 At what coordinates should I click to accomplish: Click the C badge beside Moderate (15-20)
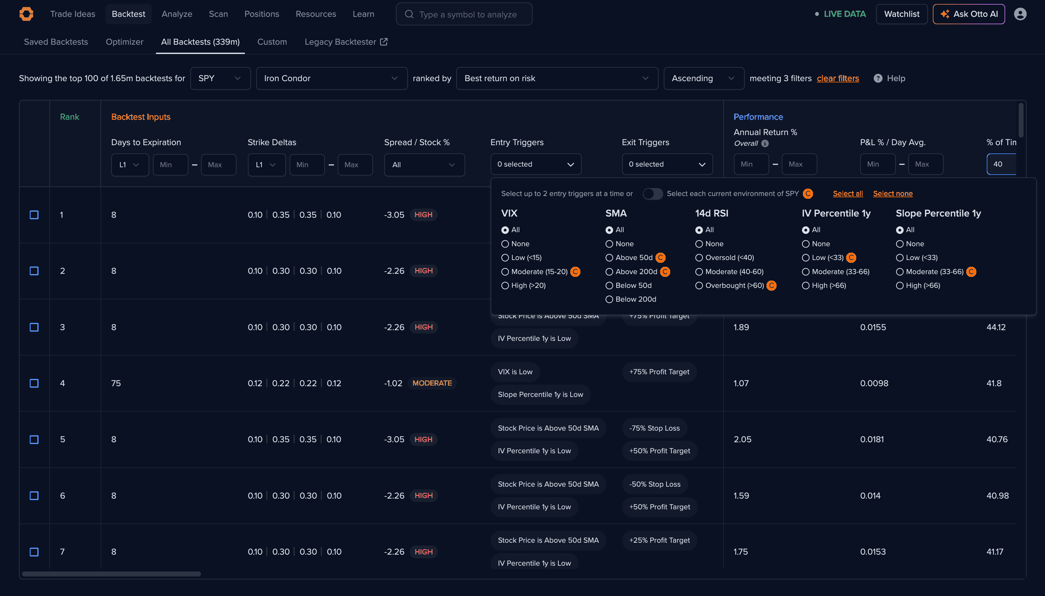(x=575, y=272)
